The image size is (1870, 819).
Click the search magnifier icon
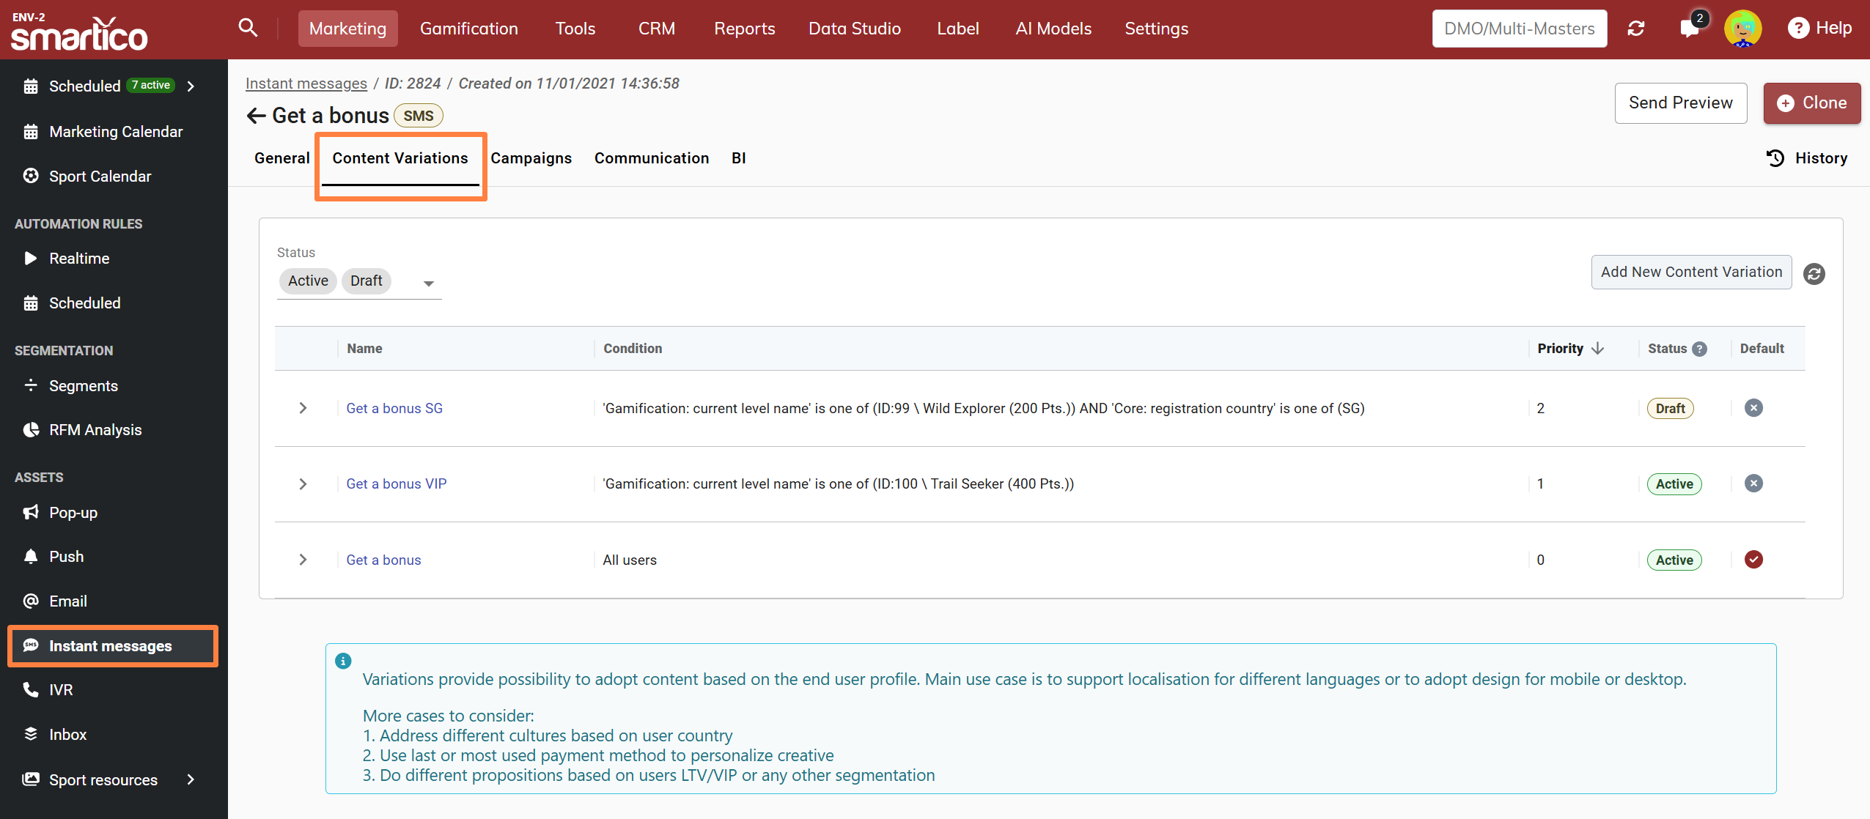(x=248, y=28)
